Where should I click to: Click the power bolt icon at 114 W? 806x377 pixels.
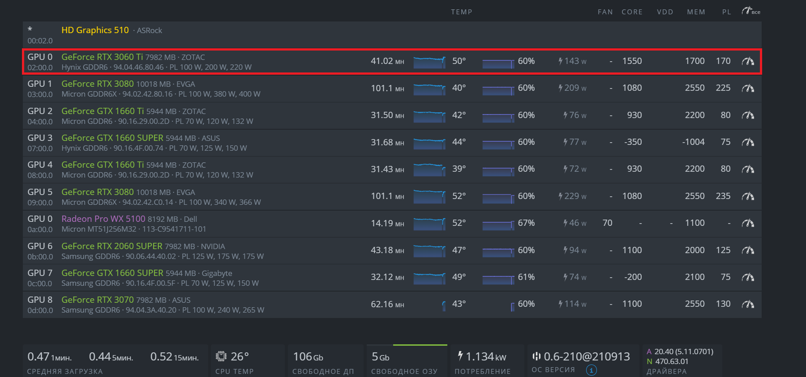pyautogui.click(x=560, y=304)
